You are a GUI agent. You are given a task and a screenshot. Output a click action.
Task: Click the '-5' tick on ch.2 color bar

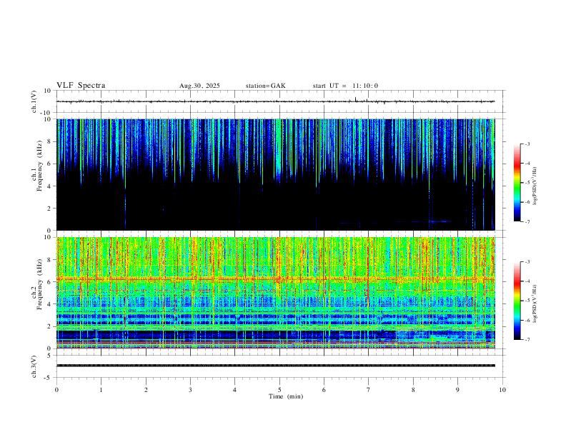click(527, 301)
